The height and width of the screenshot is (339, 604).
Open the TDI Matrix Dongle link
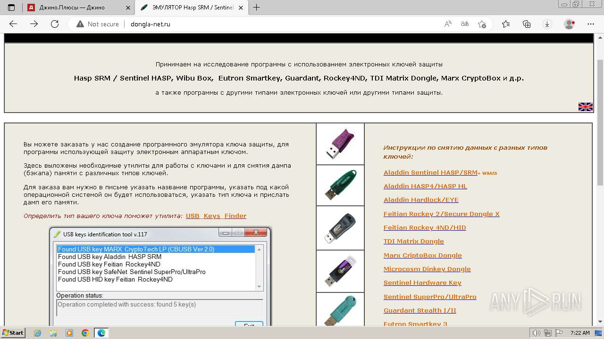414,241
